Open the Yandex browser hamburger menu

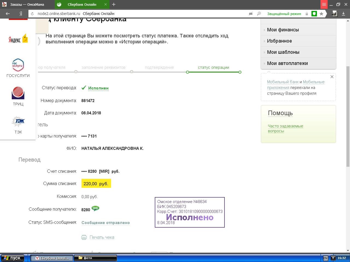click(x=324, y=4)
